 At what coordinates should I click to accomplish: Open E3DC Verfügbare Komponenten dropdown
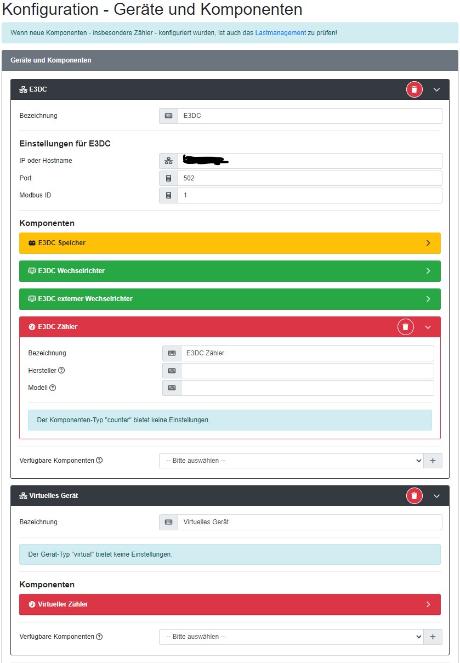click(291, 461)
